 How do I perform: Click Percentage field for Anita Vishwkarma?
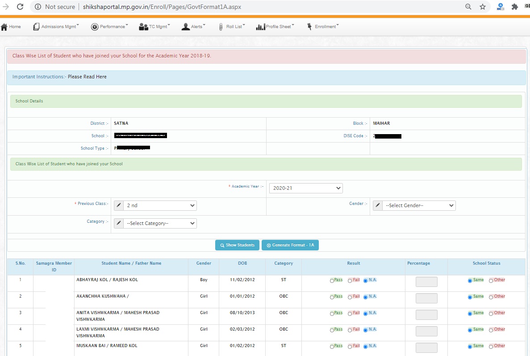pos(426,315)
